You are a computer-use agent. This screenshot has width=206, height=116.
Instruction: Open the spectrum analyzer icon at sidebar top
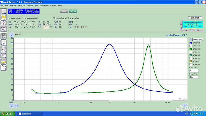(x=3, y=11)
